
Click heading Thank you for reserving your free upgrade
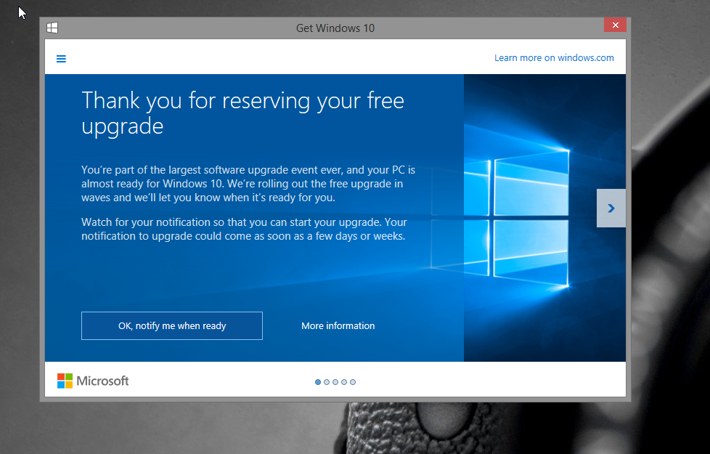242,113
